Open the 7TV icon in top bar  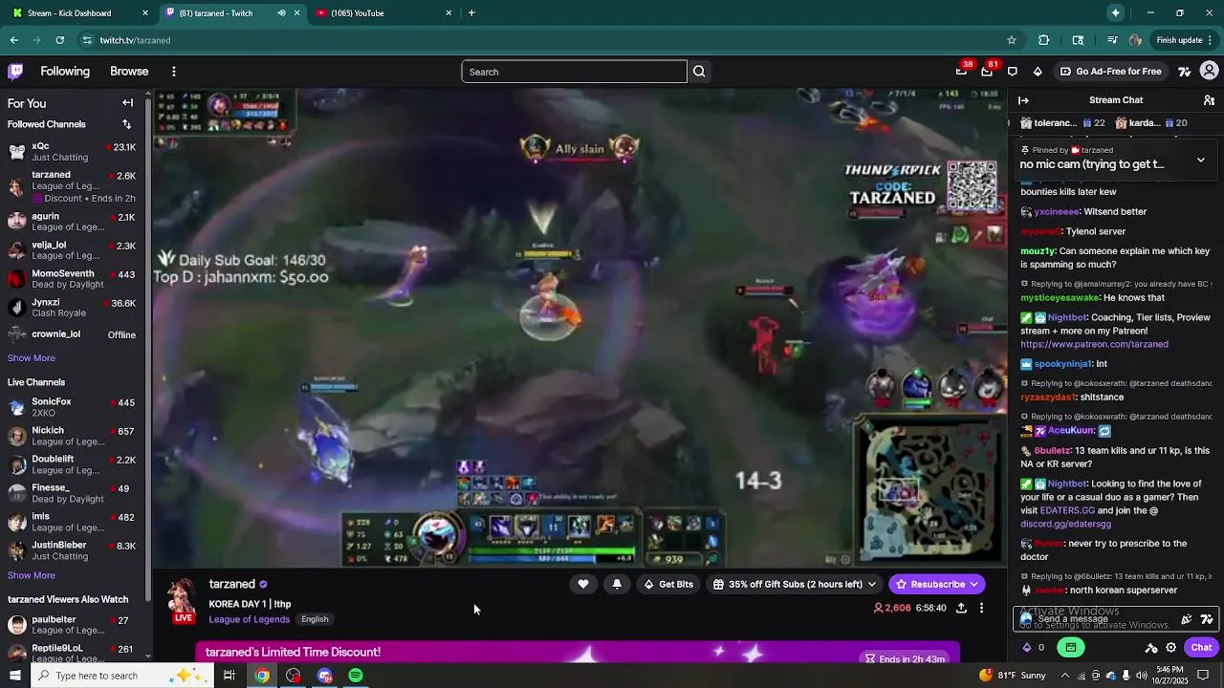coord(1184,72)
